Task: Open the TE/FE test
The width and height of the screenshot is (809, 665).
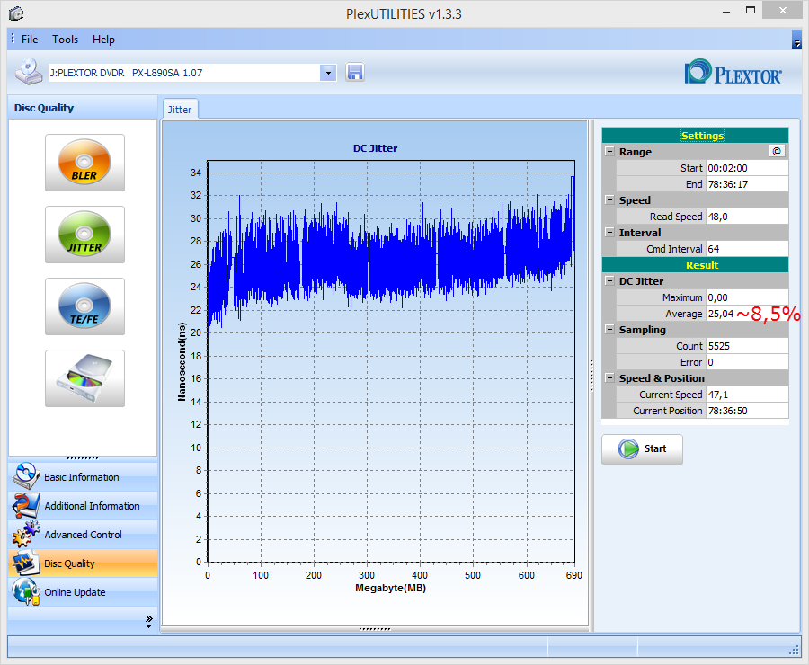Action: 84,306
